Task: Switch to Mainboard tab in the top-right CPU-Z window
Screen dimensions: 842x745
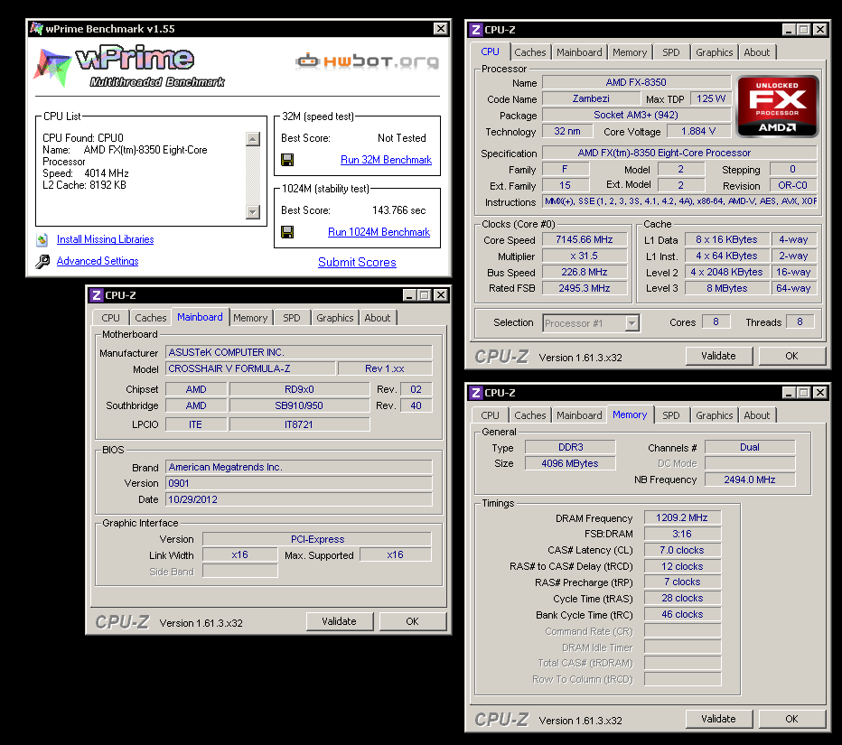Action: (579, 52)
